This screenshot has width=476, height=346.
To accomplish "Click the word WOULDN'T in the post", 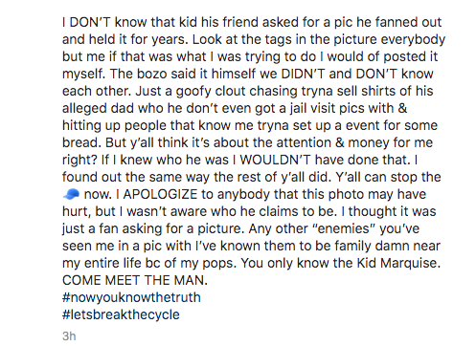I will [x=275, y=160].
